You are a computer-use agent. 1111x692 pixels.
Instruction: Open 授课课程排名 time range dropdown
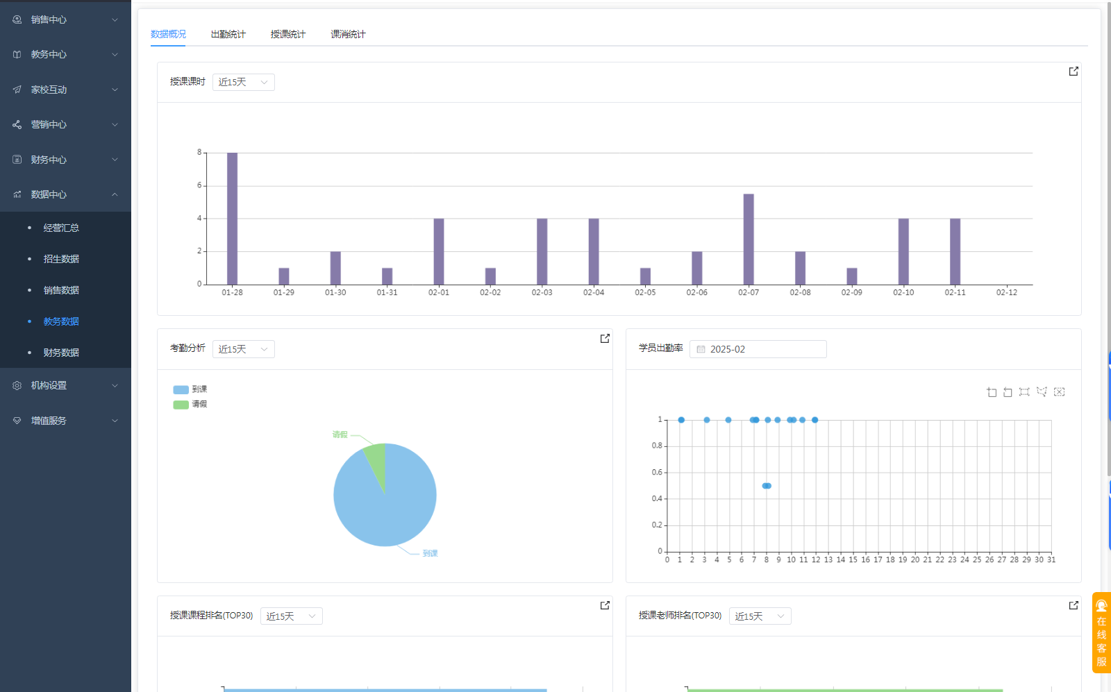[x=292, y=616]
